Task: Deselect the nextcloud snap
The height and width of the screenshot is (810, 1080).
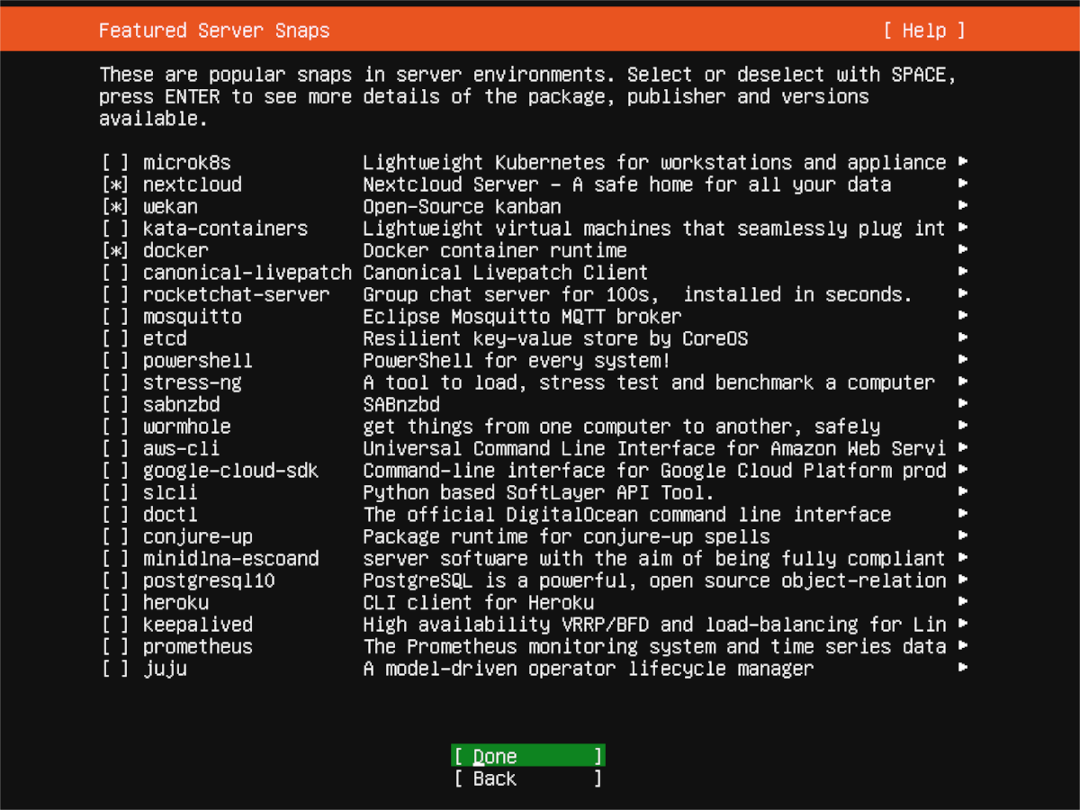Action: click(117, 184)
